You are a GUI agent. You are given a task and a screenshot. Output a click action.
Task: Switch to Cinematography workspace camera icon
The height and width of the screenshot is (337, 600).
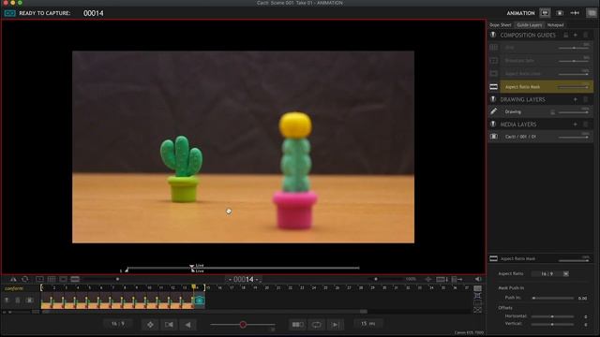tap(560, 13)
